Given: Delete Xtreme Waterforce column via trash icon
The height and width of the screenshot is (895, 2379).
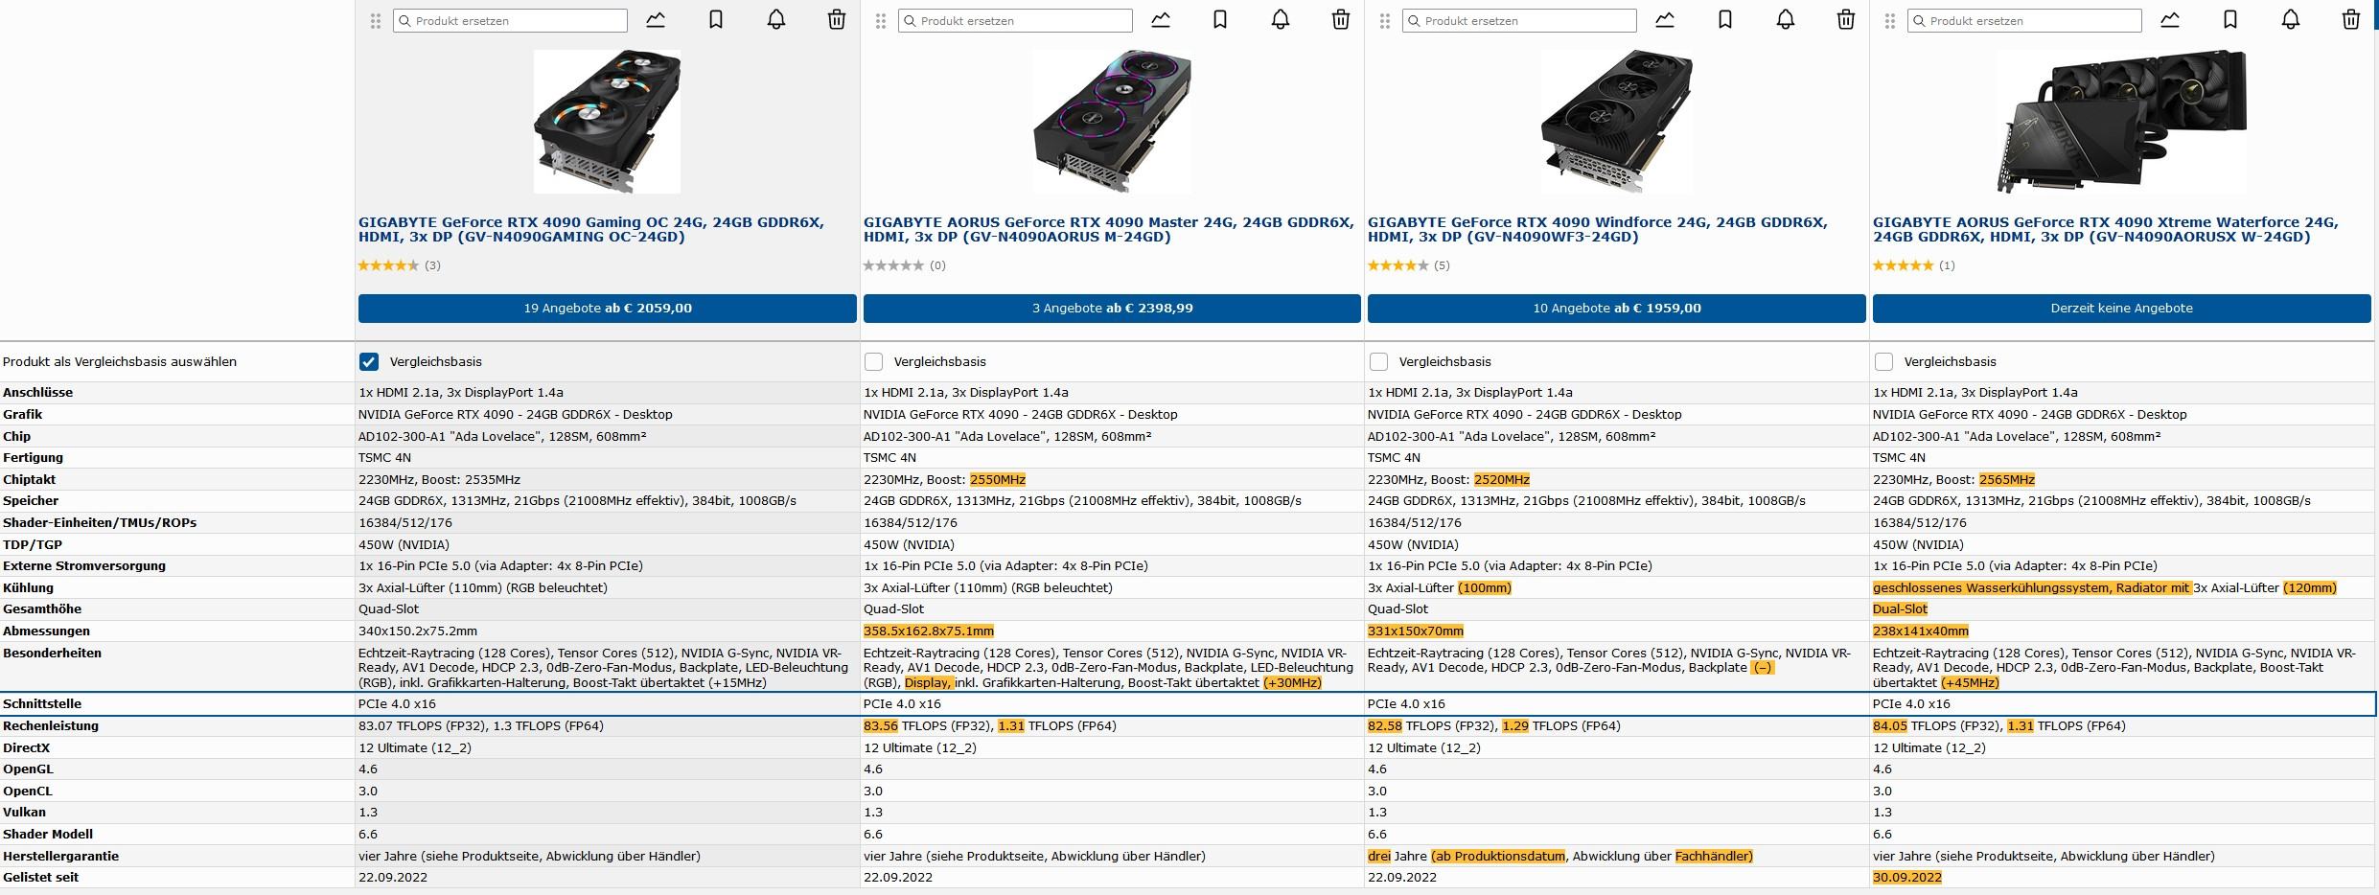Looking at the screenshot, I should 2351,20.
